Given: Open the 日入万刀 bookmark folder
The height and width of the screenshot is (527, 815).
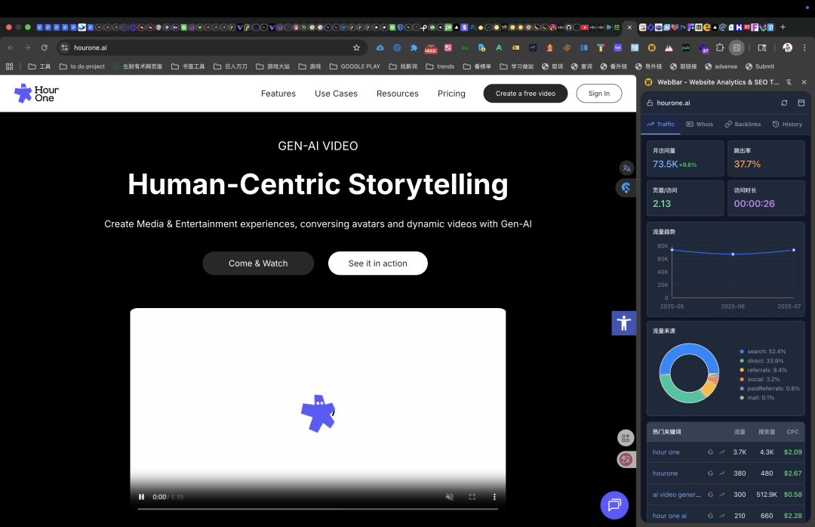Looking at the screenshot, I should coord(230,66).
